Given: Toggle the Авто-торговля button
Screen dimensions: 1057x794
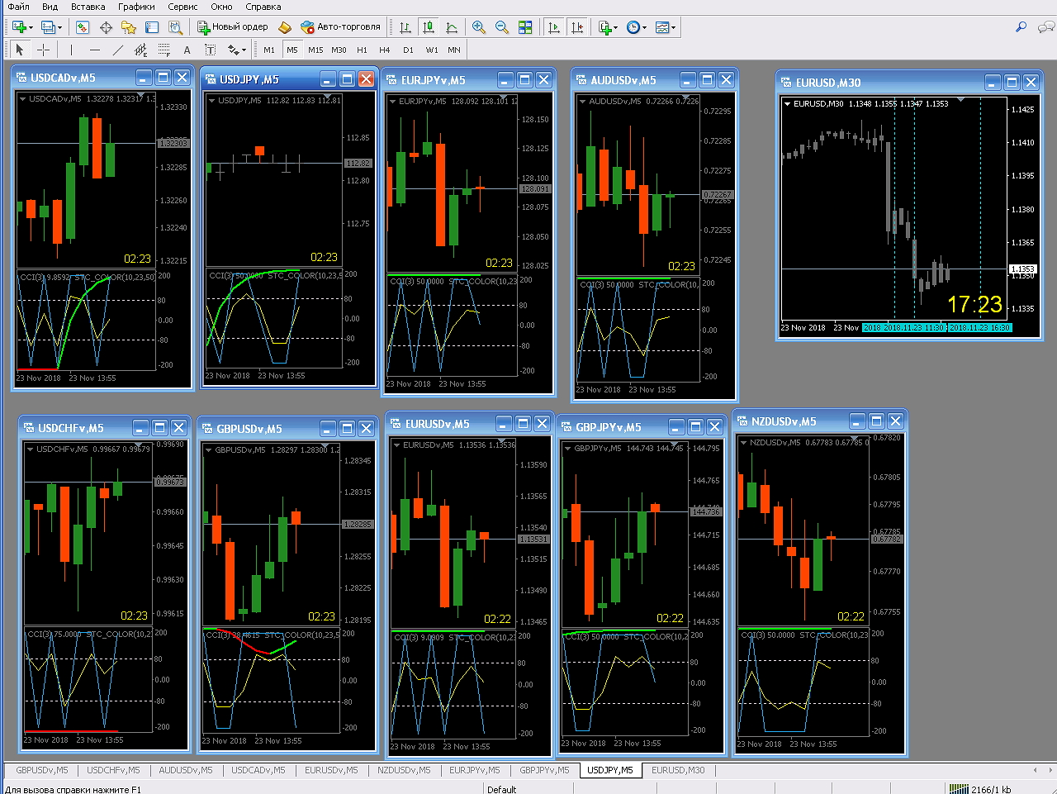Looking at the screenshot, I should click(x=340, y=27).
